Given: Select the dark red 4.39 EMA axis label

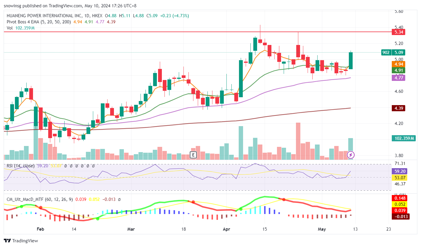Looking at the screenshot, I should [x=399, y=108].
